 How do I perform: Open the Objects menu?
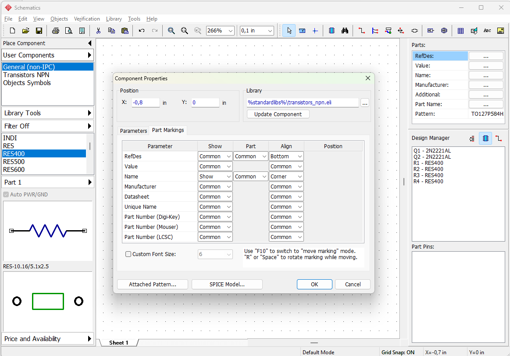pos(59,18)
